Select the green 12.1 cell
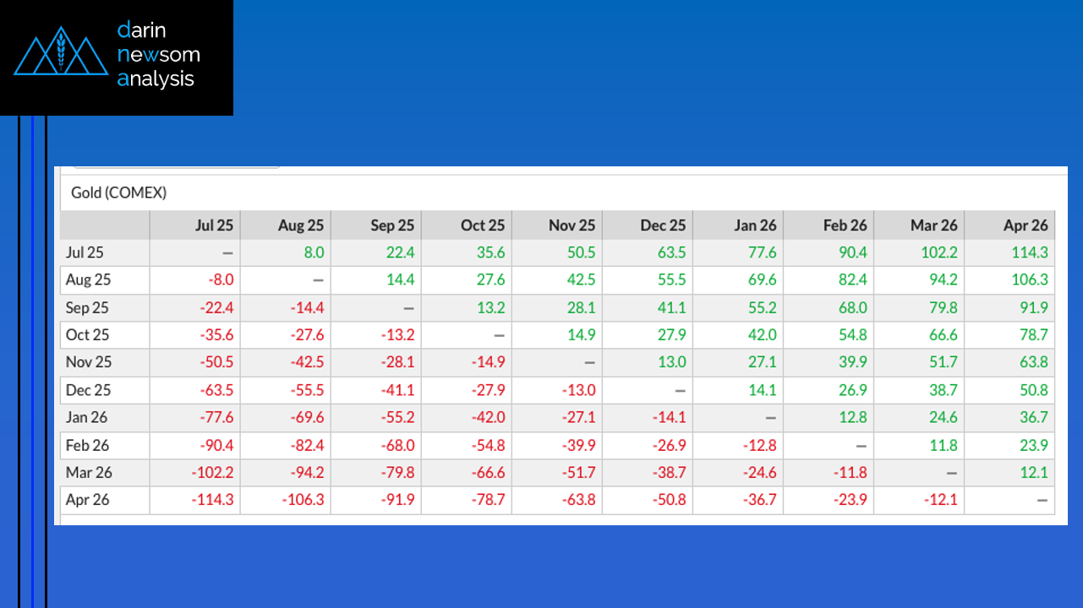Image resolution: width=1083 pixels, height=608 pixels. pos(1033,472)
